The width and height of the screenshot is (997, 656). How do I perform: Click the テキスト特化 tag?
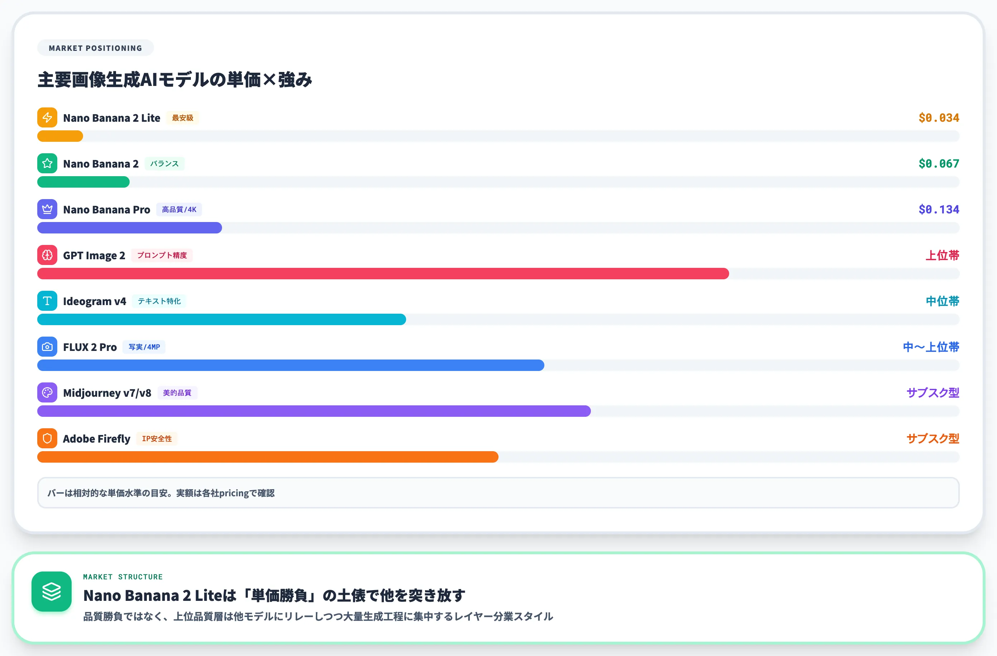[159, 301]
